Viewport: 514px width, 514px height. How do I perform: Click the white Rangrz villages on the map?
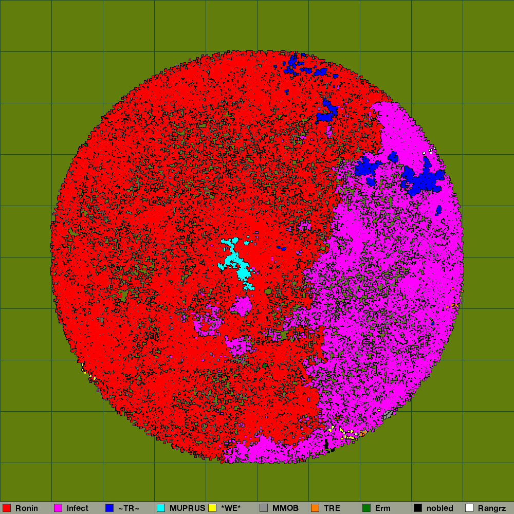click(430, 150)
